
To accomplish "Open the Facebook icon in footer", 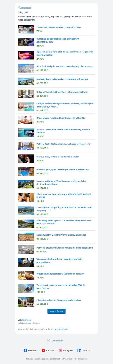I will (25, 350).
